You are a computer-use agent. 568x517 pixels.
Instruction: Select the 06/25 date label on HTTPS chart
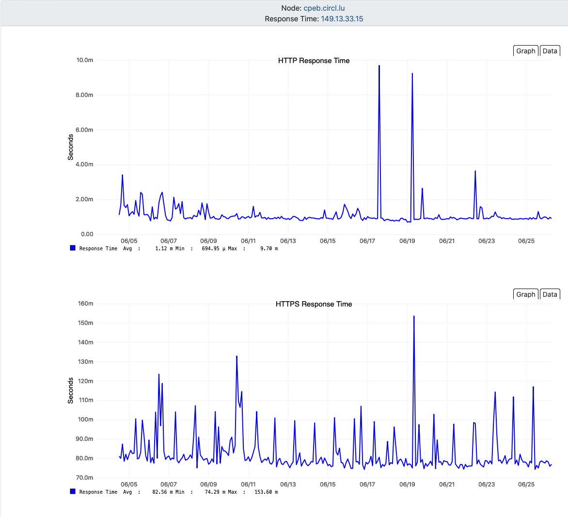(x=526, y=485)
